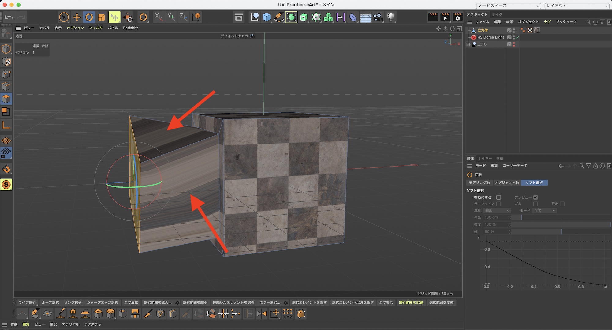Select the Move tool in the top toolbar

77,17
